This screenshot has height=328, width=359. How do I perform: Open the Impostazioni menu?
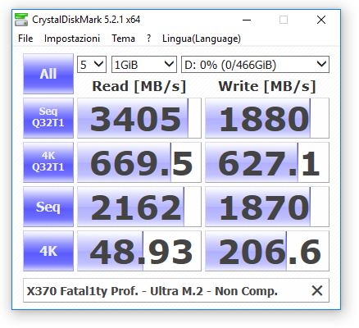point(72,39)
